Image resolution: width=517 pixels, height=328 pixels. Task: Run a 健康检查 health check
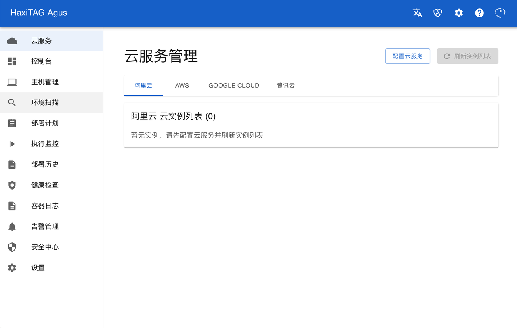tap(44, 185)
